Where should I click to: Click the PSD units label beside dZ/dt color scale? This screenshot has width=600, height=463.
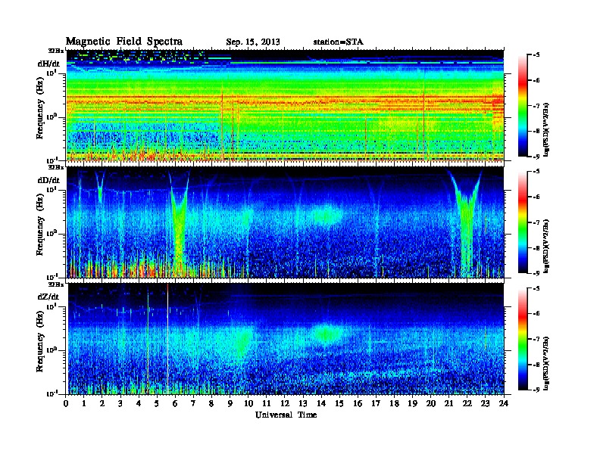[x=547, y=363]
